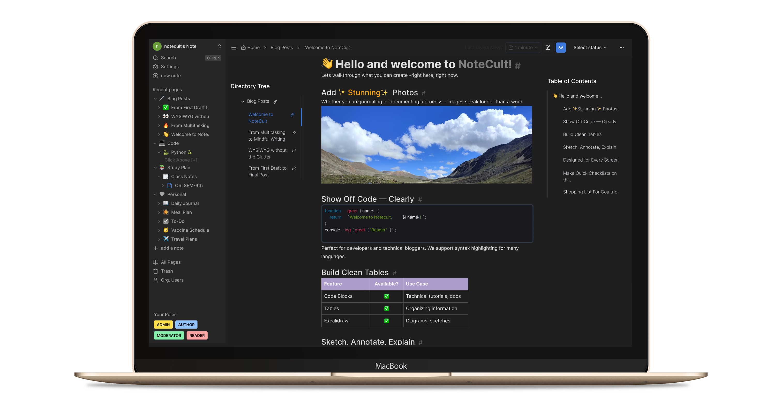Toggle the sidebar hamburger menu icon
This screenshot has width=782, height=395.
(x=234, y=48)
